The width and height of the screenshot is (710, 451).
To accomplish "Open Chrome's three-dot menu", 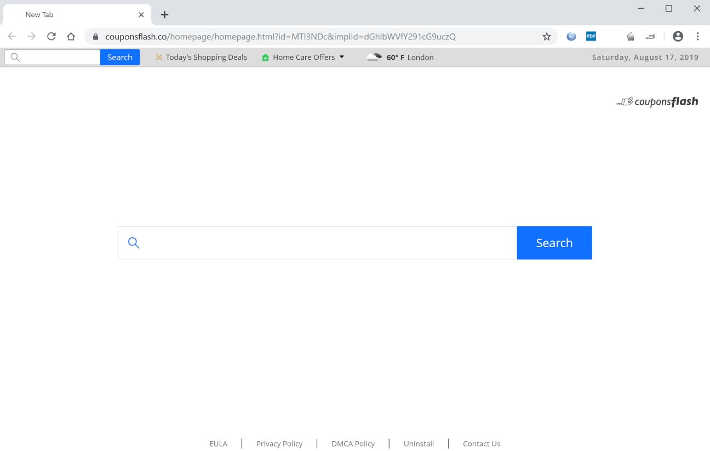I will 697,36.
